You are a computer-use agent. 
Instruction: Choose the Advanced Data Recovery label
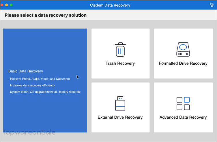click(183, 117)
